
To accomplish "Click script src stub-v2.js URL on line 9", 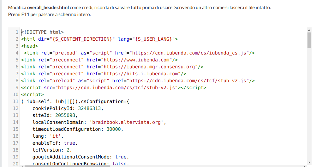I will pyautogui.click(x=116, y=88).
